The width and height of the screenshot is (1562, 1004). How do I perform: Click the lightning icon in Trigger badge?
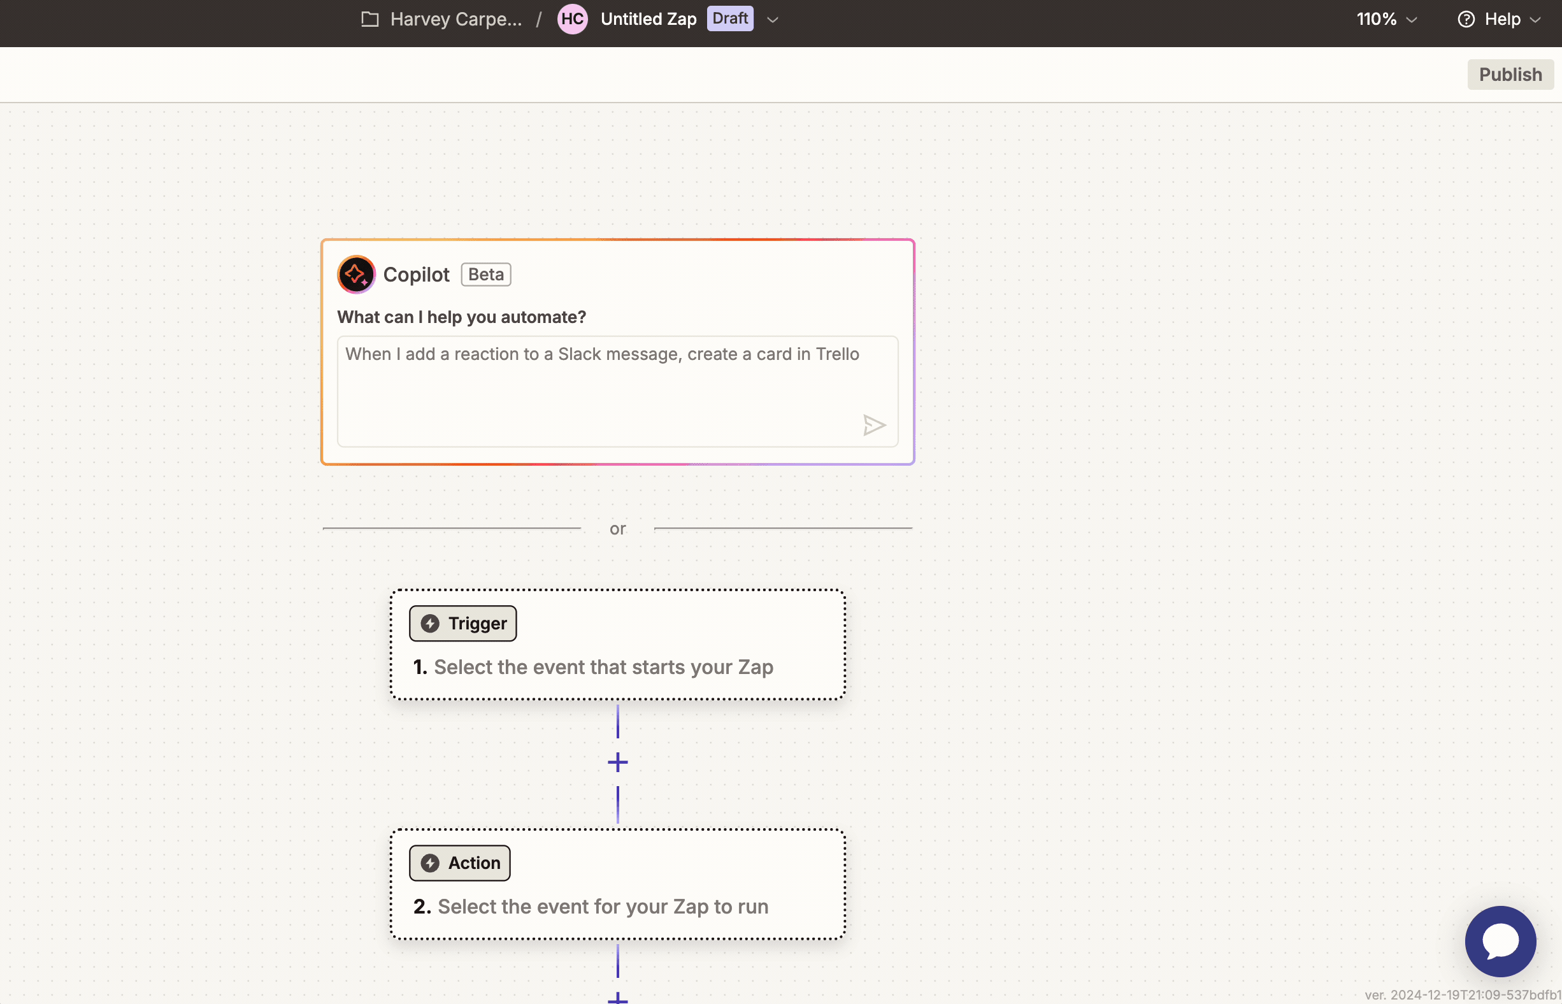pyautogui.click(x=429, y=623)
